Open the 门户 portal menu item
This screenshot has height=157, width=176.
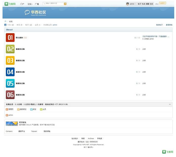tap(22, 4)
